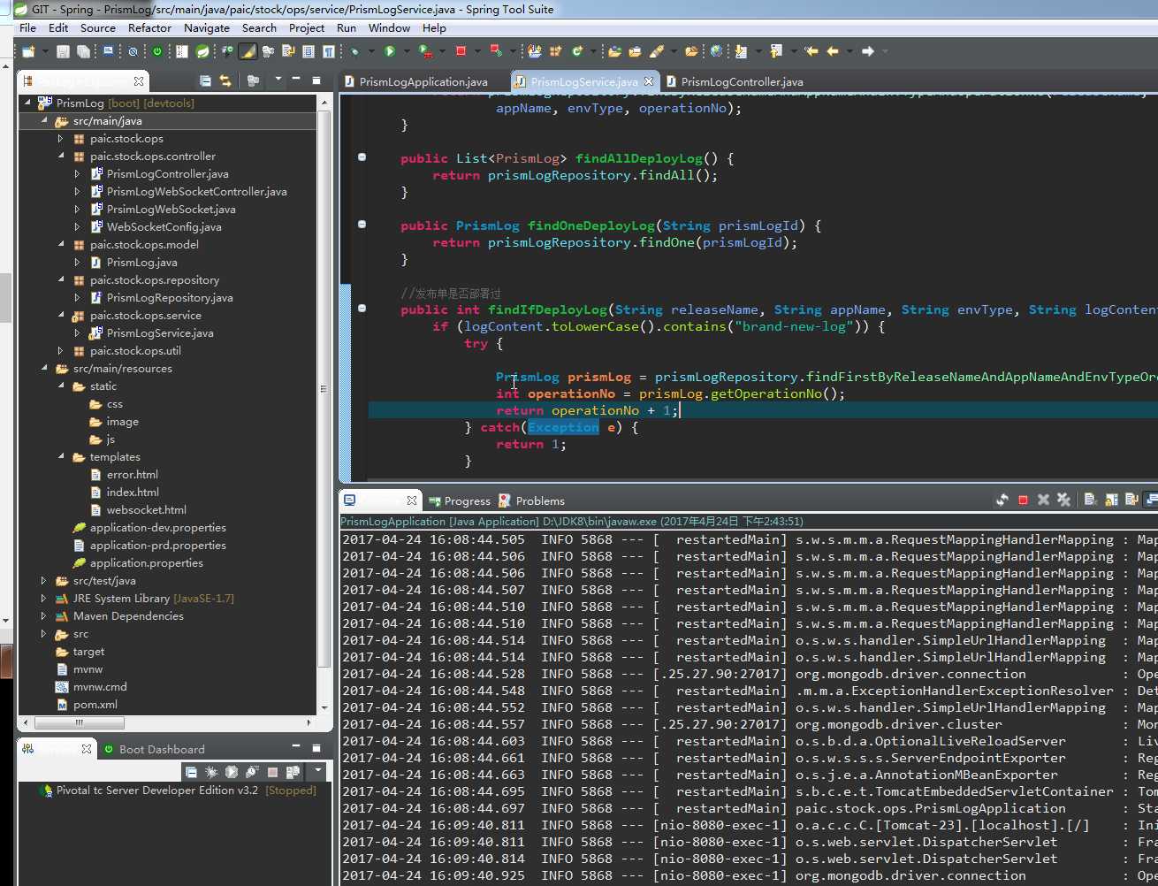The height and width of the screenshot is (886, 1158).
Task: Open the New file dropdown arrow
Action: click(x=44, y=51)
